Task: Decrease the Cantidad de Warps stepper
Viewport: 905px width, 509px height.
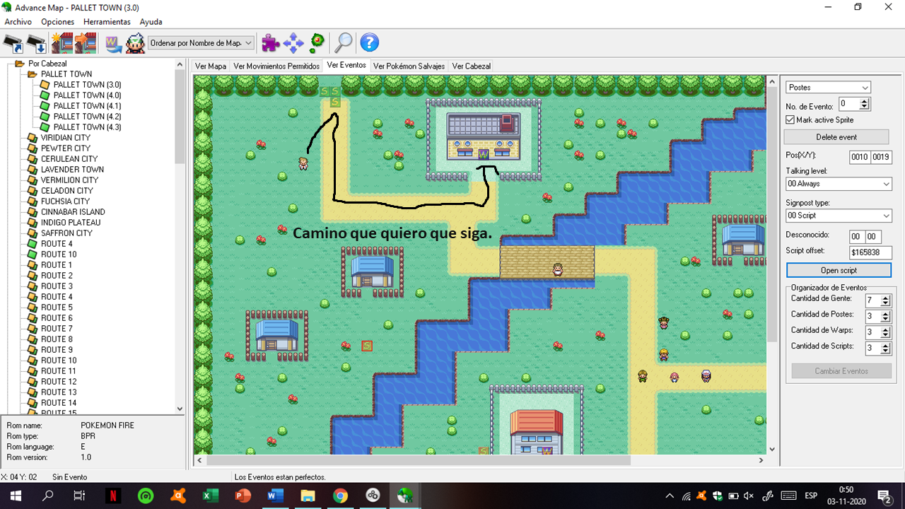Action: pyautogui.click(x=886, y=335)
